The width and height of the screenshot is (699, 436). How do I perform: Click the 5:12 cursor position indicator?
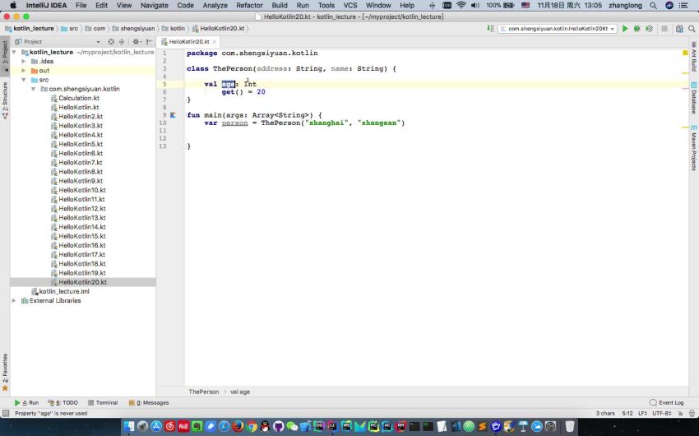pos(627,413)
